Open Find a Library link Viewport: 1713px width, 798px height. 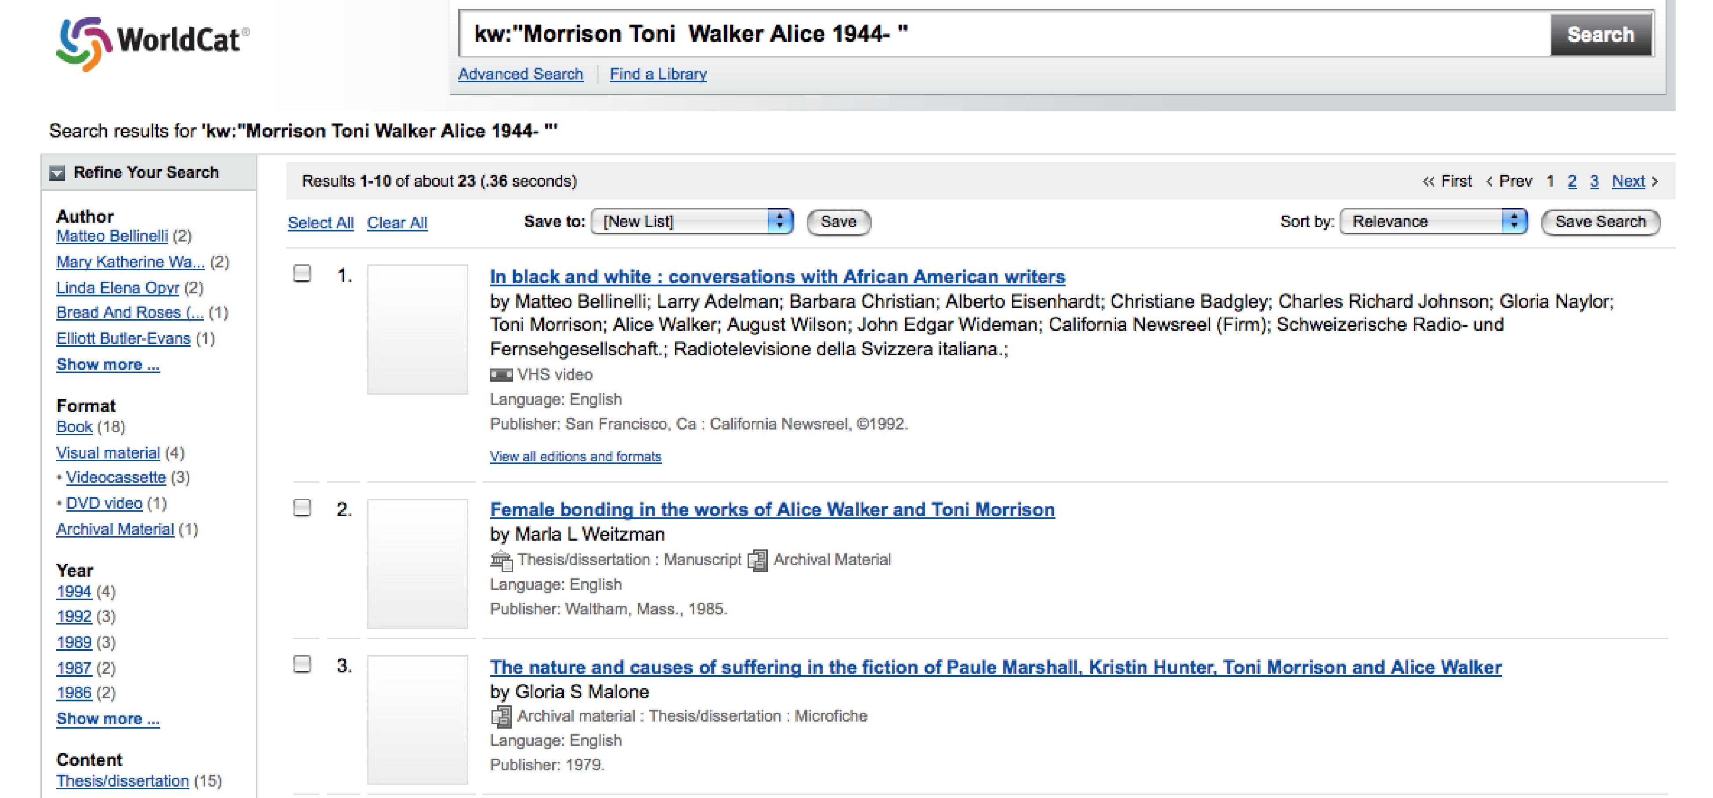point(658,74)
